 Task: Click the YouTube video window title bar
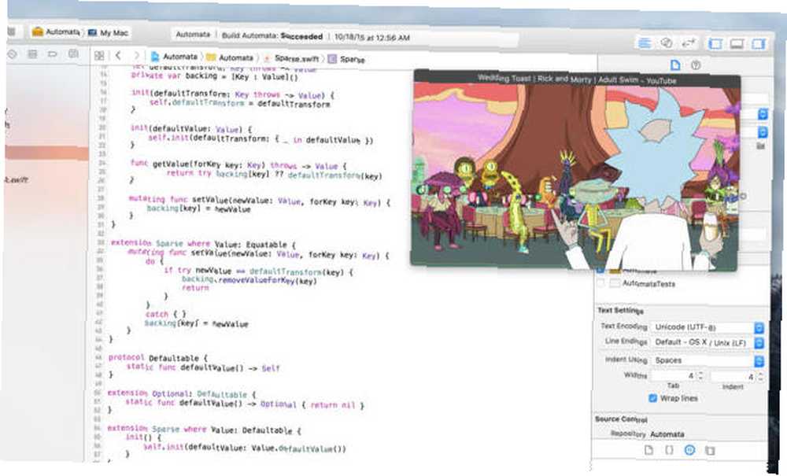pos(576,79)
